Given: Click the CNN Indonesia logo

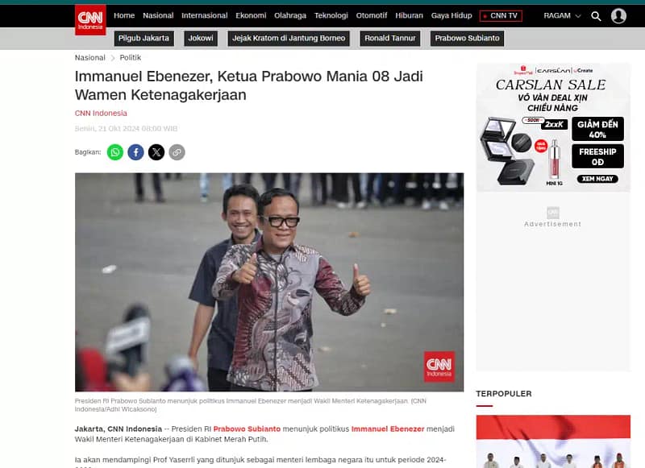Looking at the screenshot, I should point(90,19).
